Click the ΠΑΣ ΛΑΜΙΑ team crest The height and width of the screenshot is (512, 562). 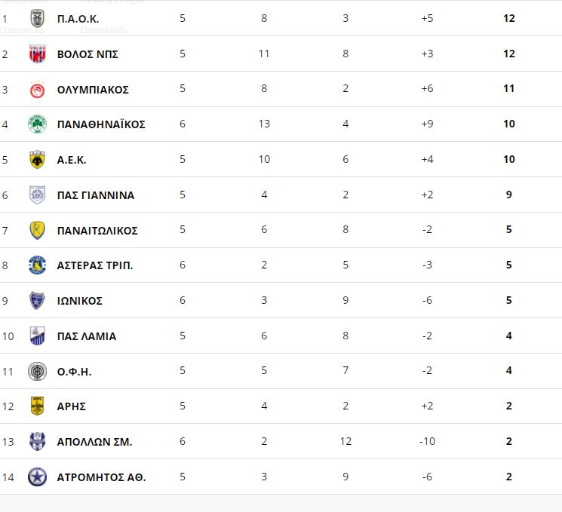pyautogui.click(x=37, y=336)
